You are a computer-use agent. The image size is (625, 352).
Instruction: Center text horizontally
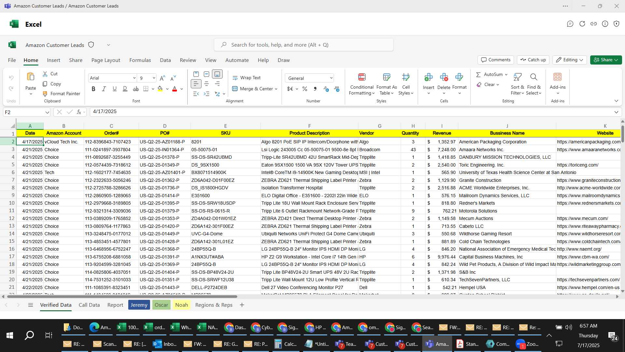click(x=206, y=84)
